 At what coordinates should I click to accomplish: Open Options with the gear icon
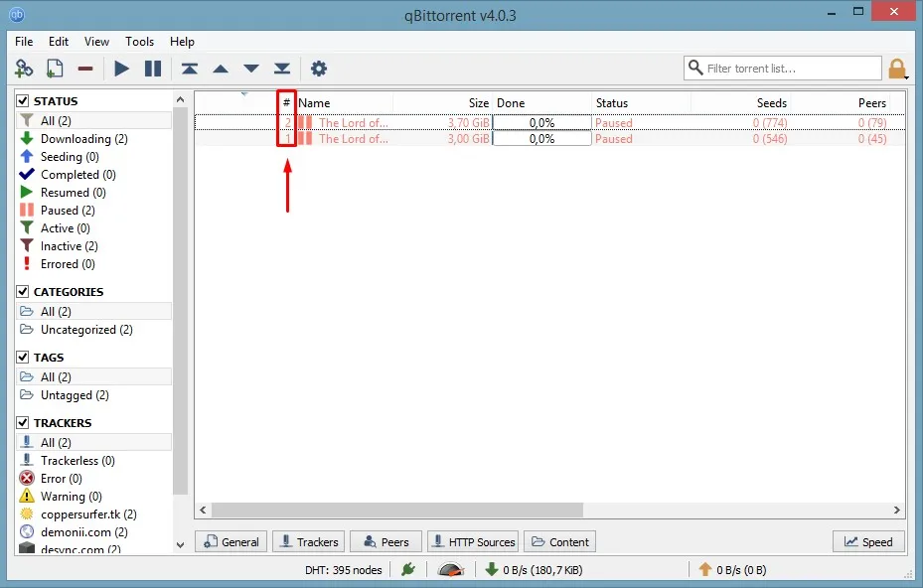pyautogui.click(x=319, y=69)
